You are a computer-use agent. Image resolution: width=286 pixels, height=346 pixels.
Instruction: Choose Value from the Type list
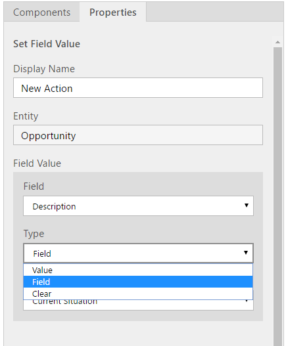tap(138, 270)
